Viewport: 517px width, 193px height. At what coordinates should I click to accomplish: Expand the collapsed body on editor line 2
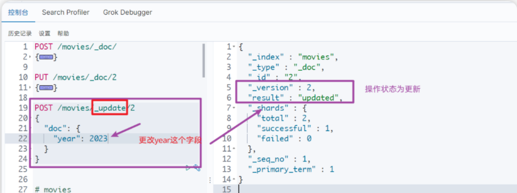point(46,57)
